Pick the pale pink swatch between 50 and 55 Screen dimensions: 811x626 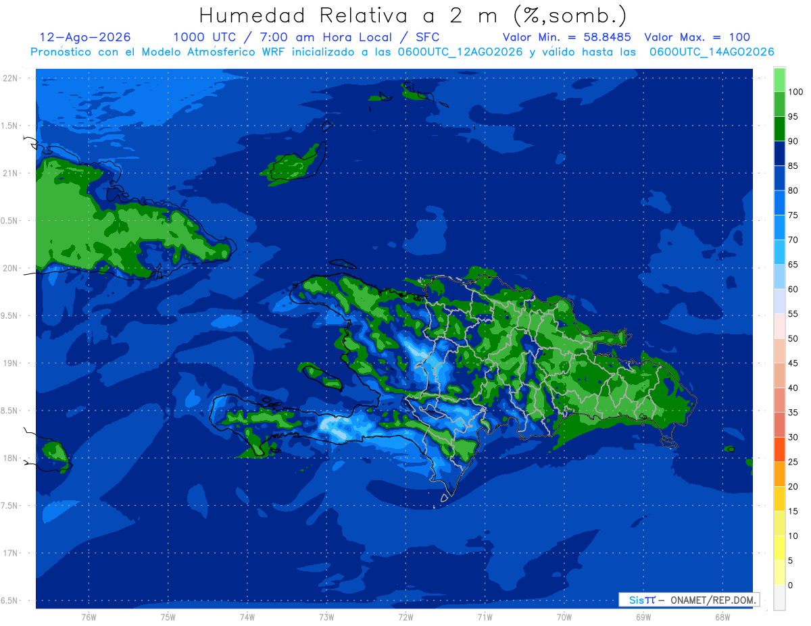[779, 326]
